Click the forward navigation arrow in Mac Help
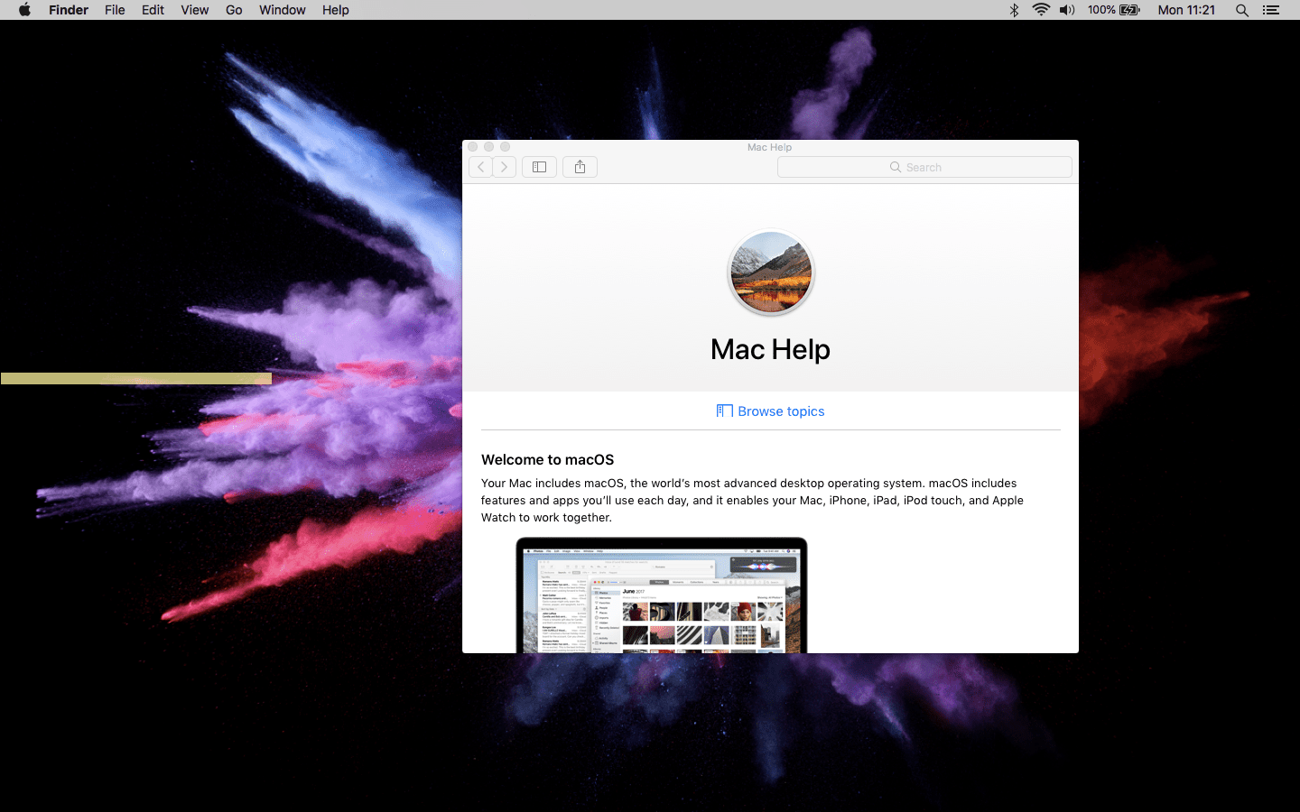 (505, 167)
